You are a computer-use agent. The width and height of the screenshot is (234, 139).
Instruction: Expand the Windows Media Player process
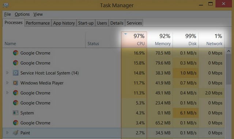coord(7,83)
